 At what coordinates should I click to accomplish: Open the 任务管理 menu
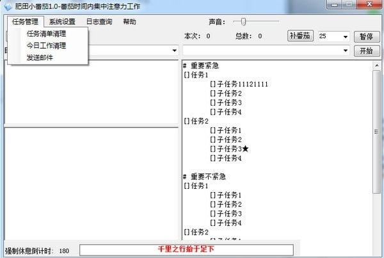(25, 22)
